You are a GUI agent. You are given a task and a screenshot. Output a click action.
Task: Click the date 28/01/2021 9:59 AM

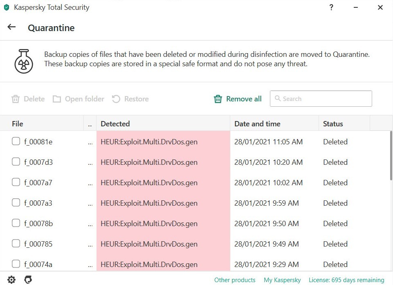point(266,203)
